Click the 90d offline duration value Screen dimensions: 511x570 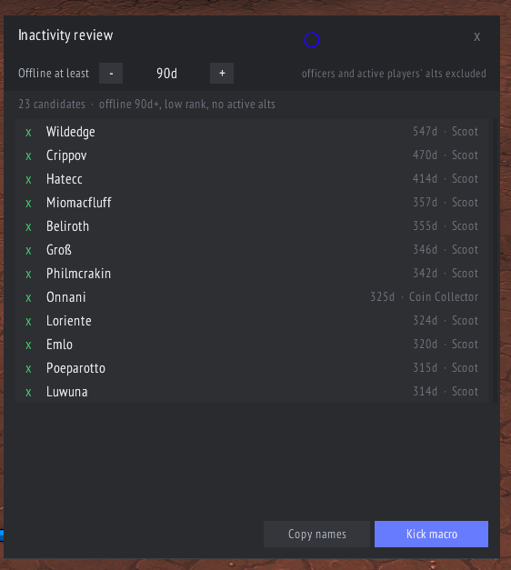166,74
